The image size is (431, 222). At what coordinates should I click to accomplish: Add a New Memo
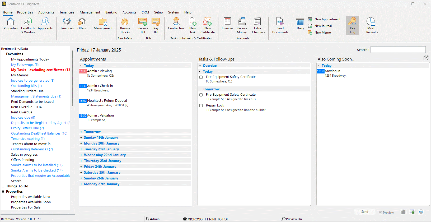320,33
